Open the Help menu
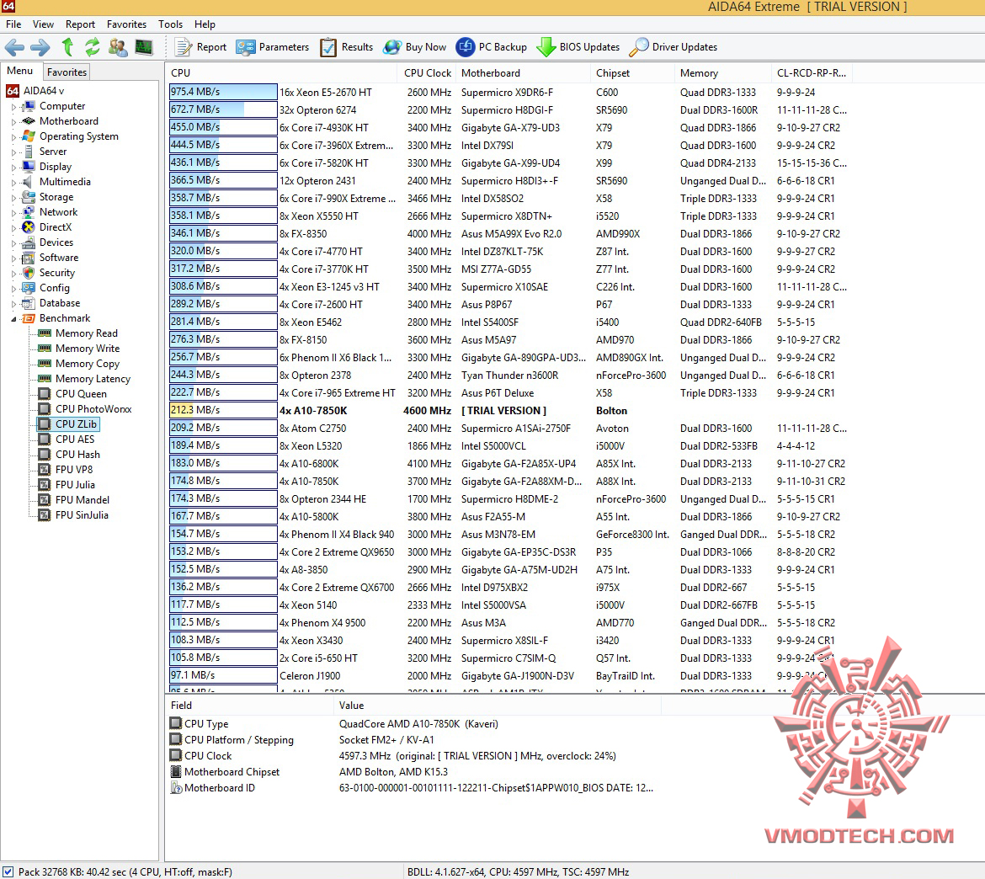Screen dimensions: 985x879 pos(205,24)
